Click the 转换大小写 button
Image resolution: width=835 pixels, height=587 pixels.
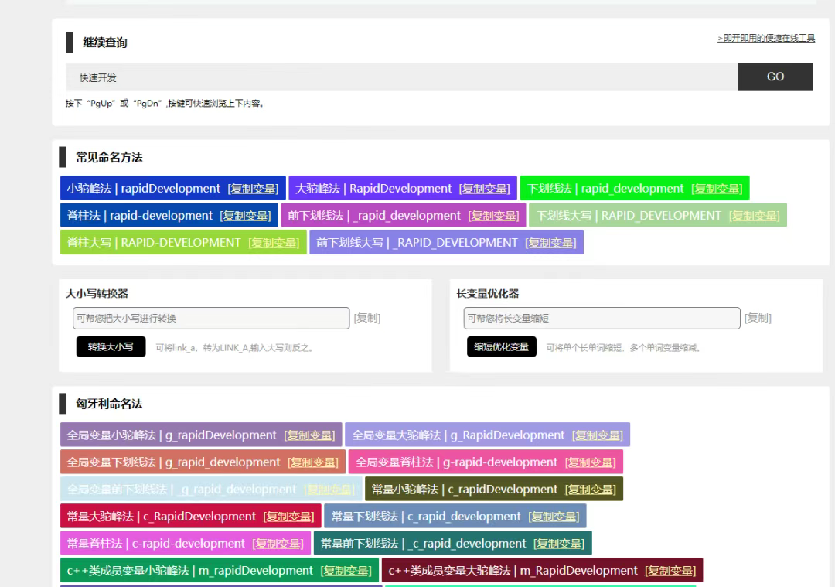point(111,346)
